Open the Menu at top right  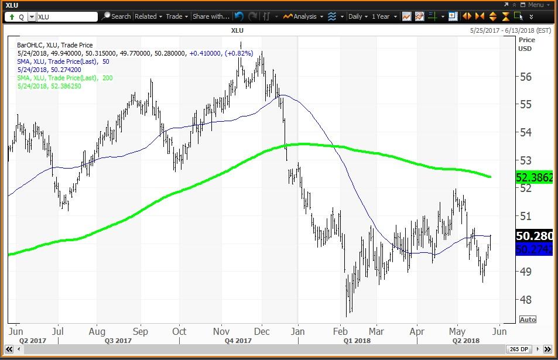(x=535, y=4)
